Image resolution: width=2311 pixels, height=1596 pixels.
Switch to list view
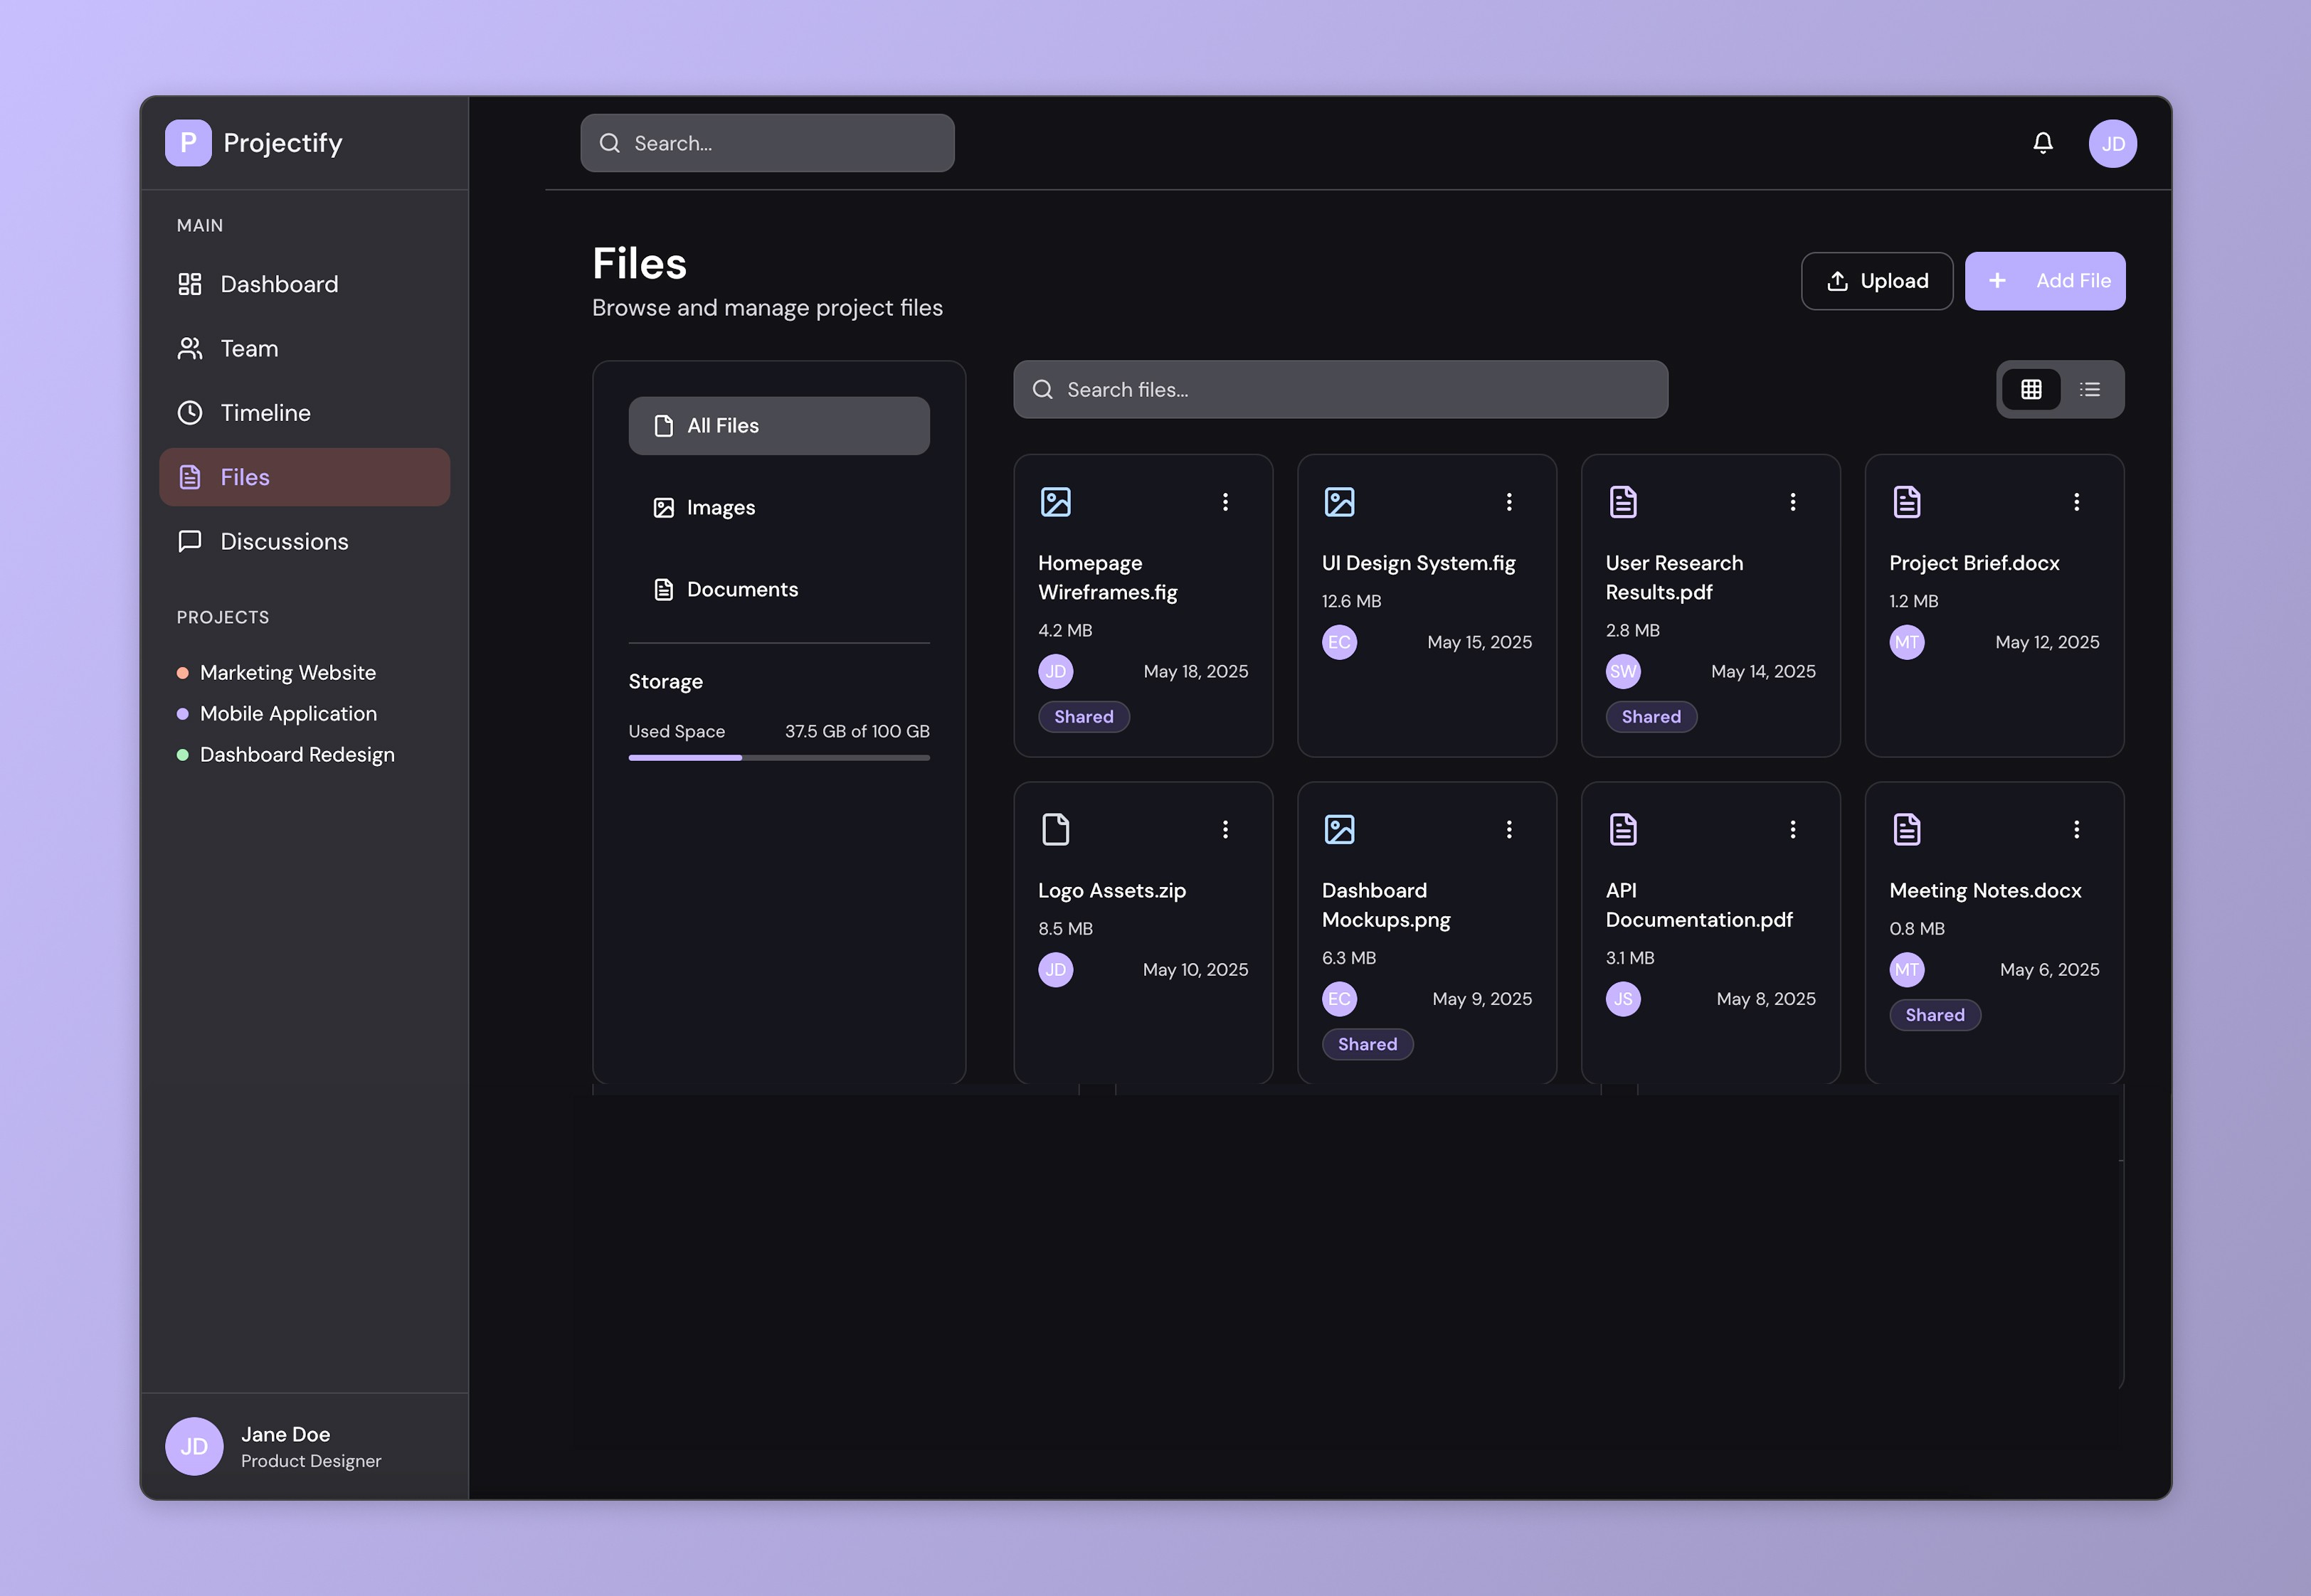(2089, 390)
